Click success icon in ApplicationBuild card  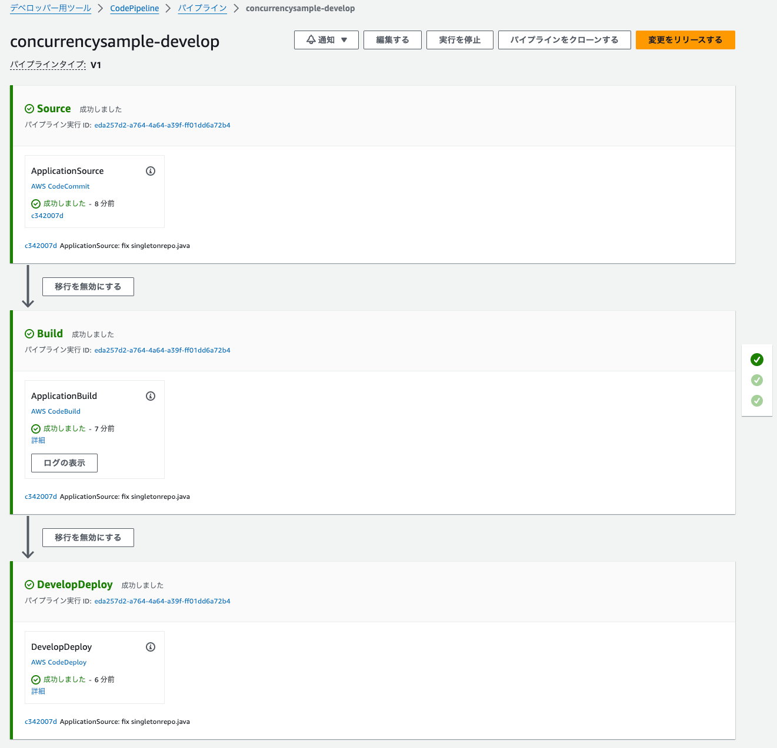point(36,429)
